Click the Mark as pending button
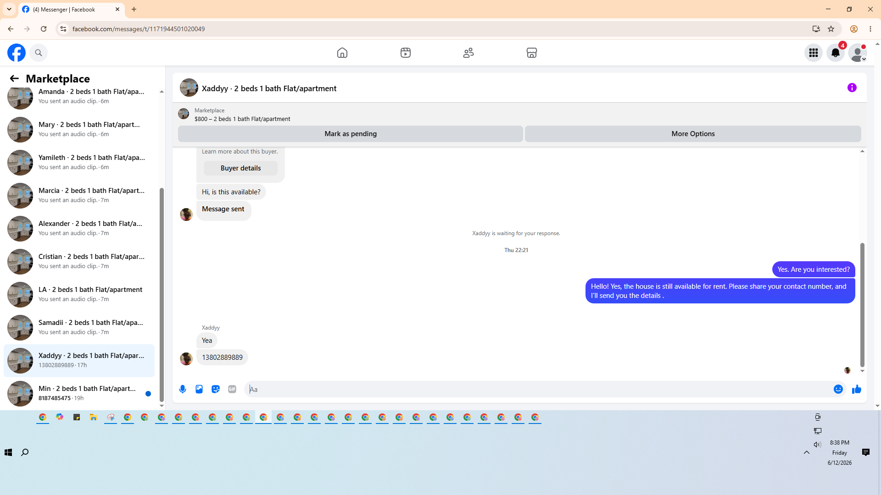Viewport: 881px width, 495px height. (351, 134)
